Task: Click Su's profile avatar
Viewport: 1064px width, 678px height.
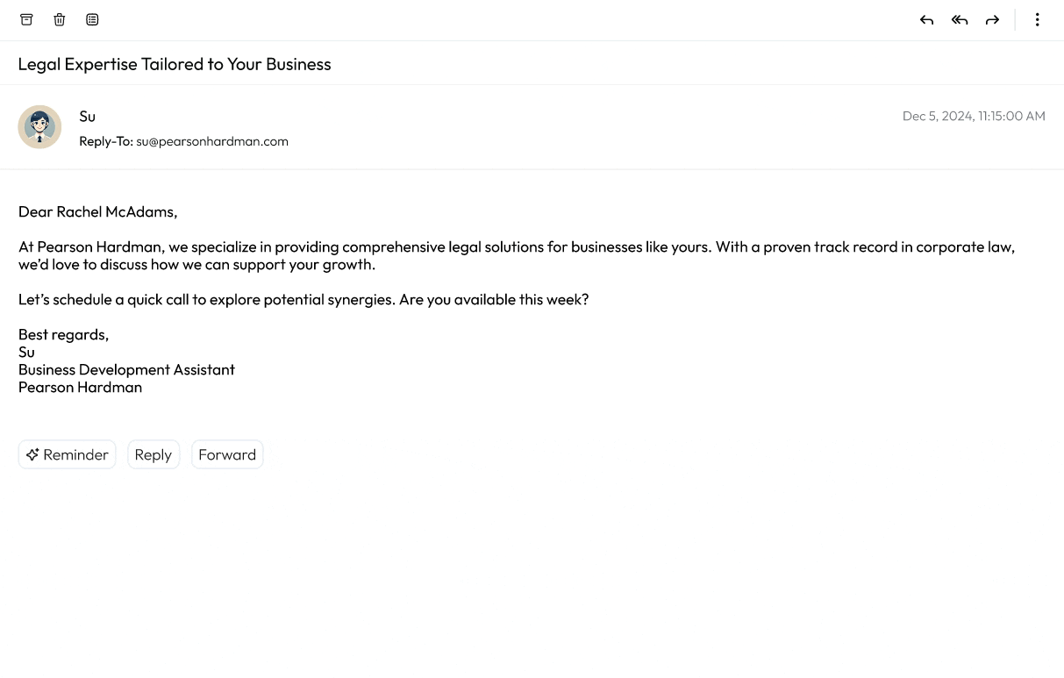Action: point(39,127)
